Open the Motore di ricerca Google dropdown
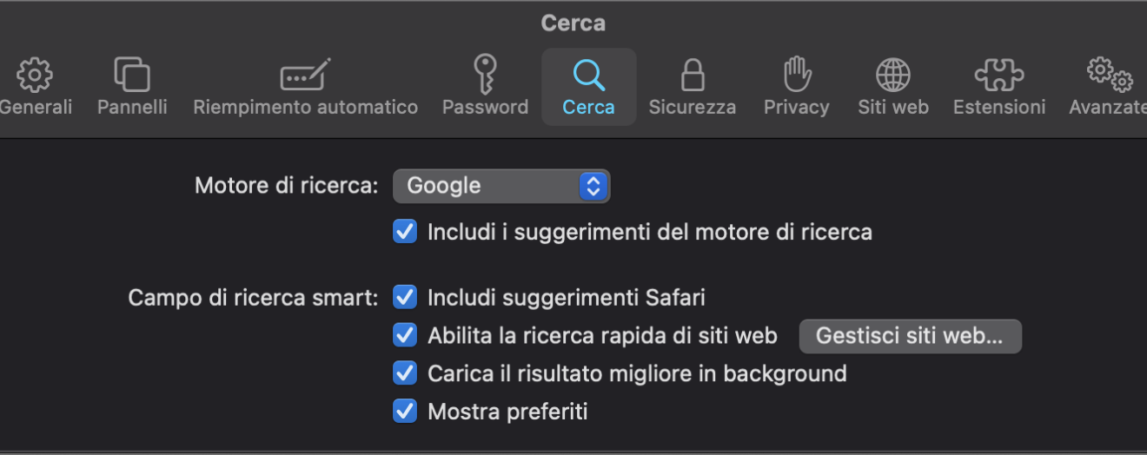Viewport: 1147px width, 455px height. click(x=501, y=186)
